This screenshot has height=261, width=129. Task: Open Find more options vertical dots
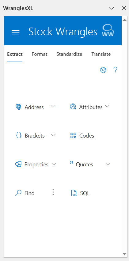(x=53, y=192)
